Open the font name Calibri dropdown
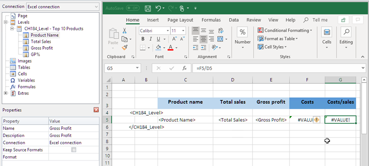Screen dimensions: 369x166 (x=168, y=31)
